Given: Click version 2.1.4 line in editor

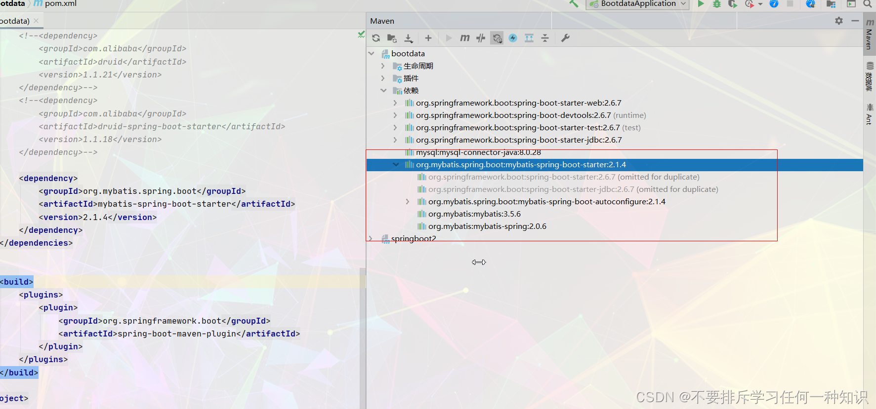Looking at the screenshot, I should click(97, 217).
